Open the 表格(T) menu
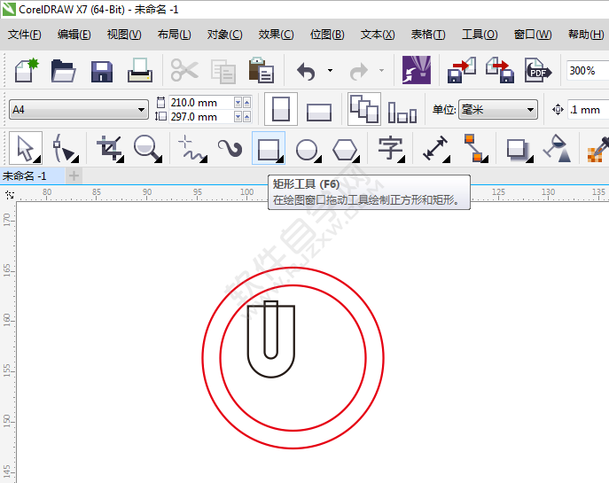609x483 pixels. pyautogui.click(x=428, y=35)
